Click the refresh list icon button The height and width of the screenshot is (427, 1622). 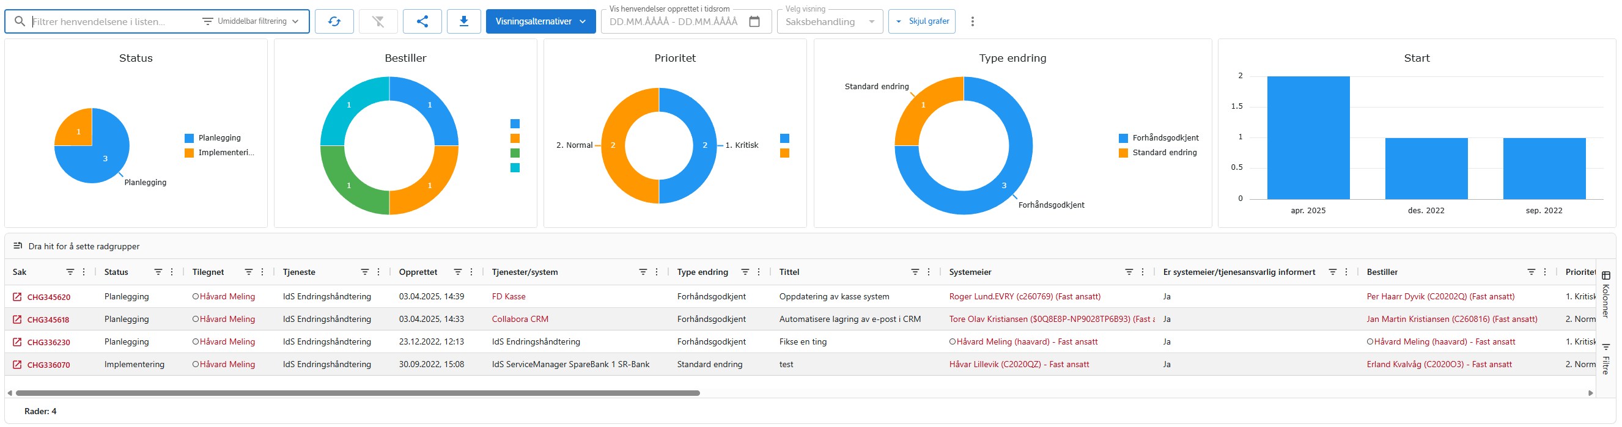click(334, 21)
